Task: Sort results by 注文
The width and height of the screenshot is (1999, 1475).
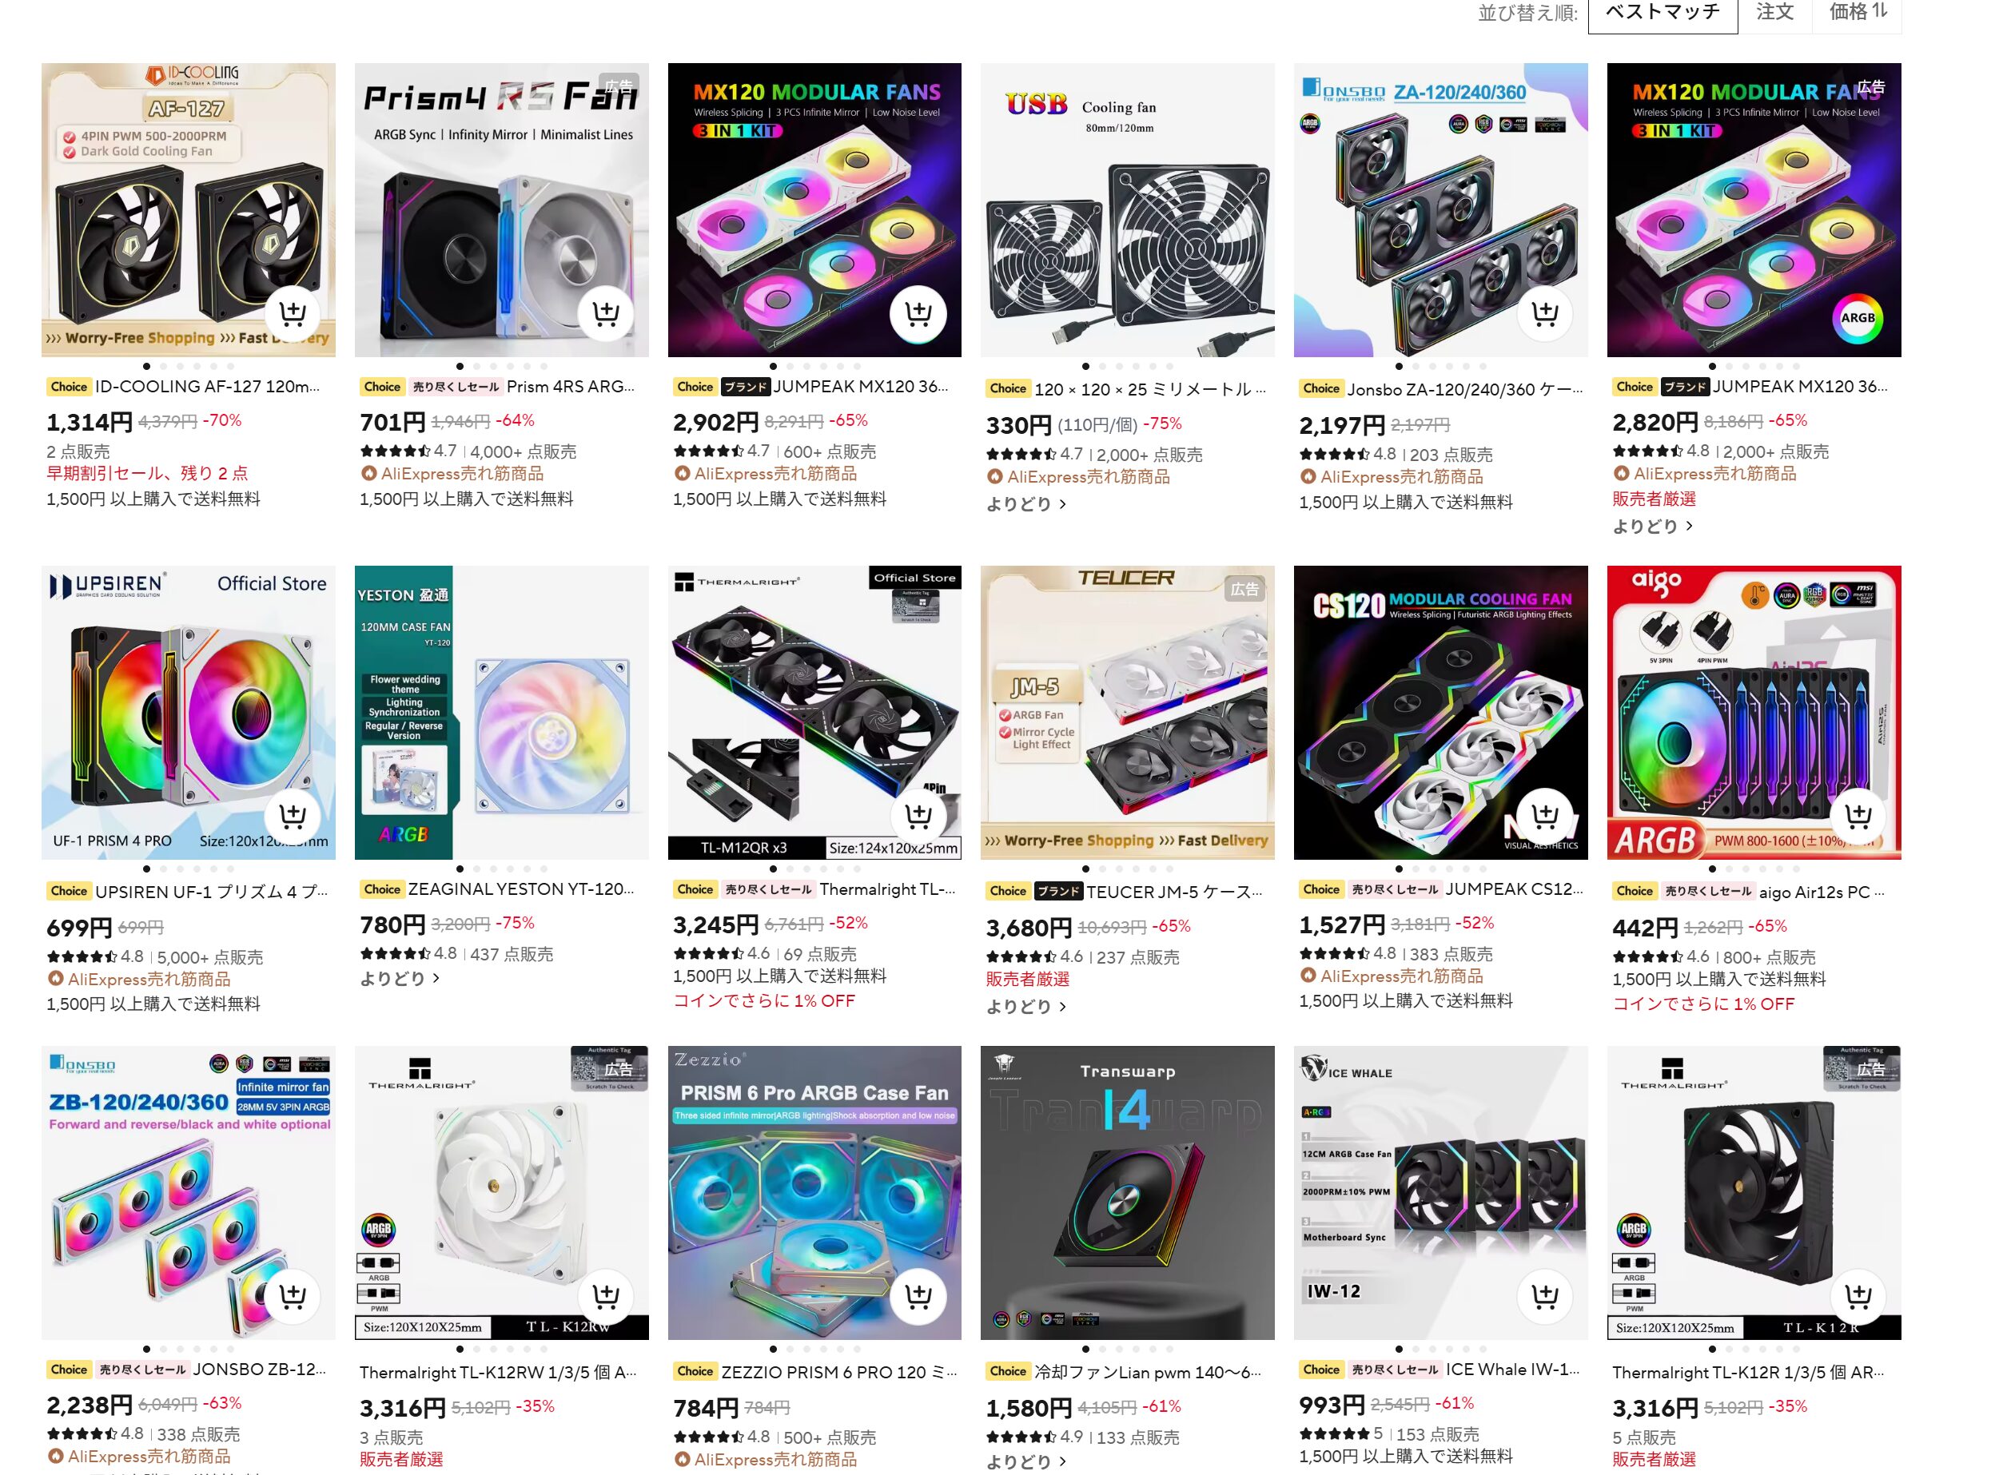Action: [x=1775, y=13]
